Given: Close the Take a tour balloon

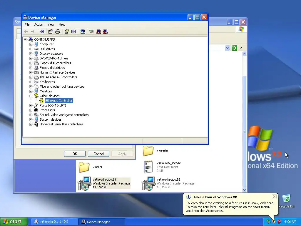Looking at the screenshot, I should click(274, 197).
